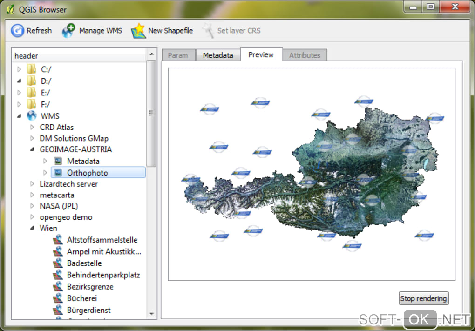475x331 pixels.
Task: Click the New Shapefile star icon
Action: [x=138, y=31]
